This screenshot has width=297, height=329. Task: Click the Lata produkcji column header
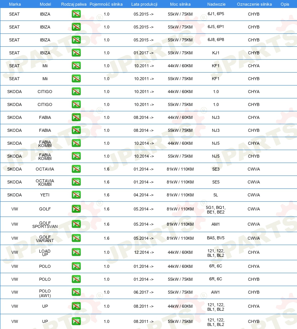click(x=144, y=4)
